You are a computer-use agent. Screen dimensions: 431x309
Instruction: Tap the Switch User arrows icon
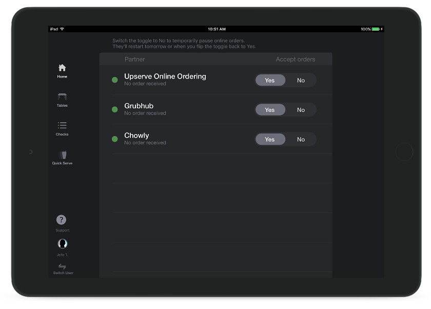click(62, 266)
